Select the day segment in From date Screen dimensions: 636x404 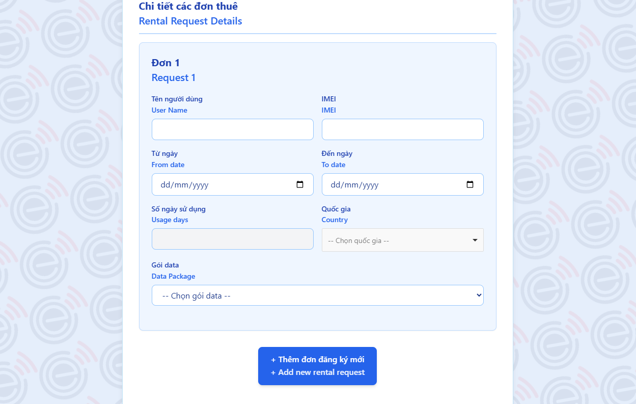pyautogui.click(x=165, y=185)
